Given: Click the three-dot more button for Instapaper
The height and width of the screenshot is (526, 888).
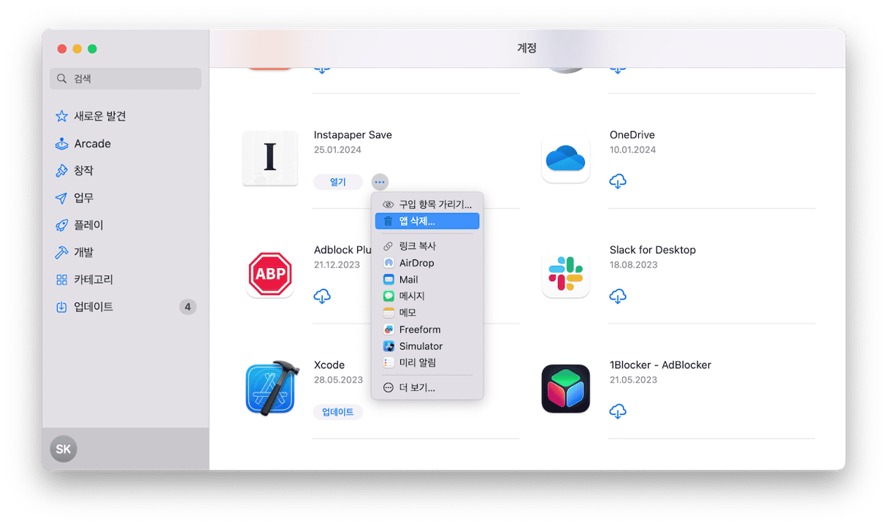Looking at the screenshot, I should click(x=380, y=182).
